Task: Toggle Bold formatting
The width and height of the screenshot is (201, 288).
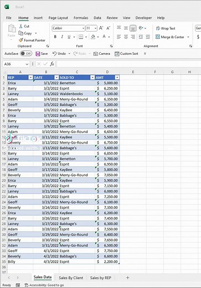Action: point(55,37)
